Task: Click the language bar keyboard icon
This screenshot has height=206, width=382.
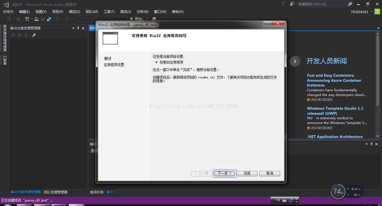Action: [284, 200]
